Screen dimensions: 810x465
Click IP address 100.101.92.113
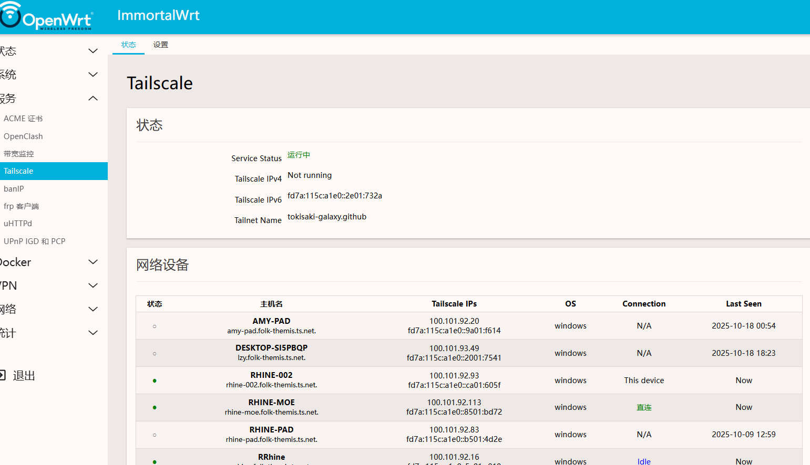pyautogui.click(x=454, y=403)
